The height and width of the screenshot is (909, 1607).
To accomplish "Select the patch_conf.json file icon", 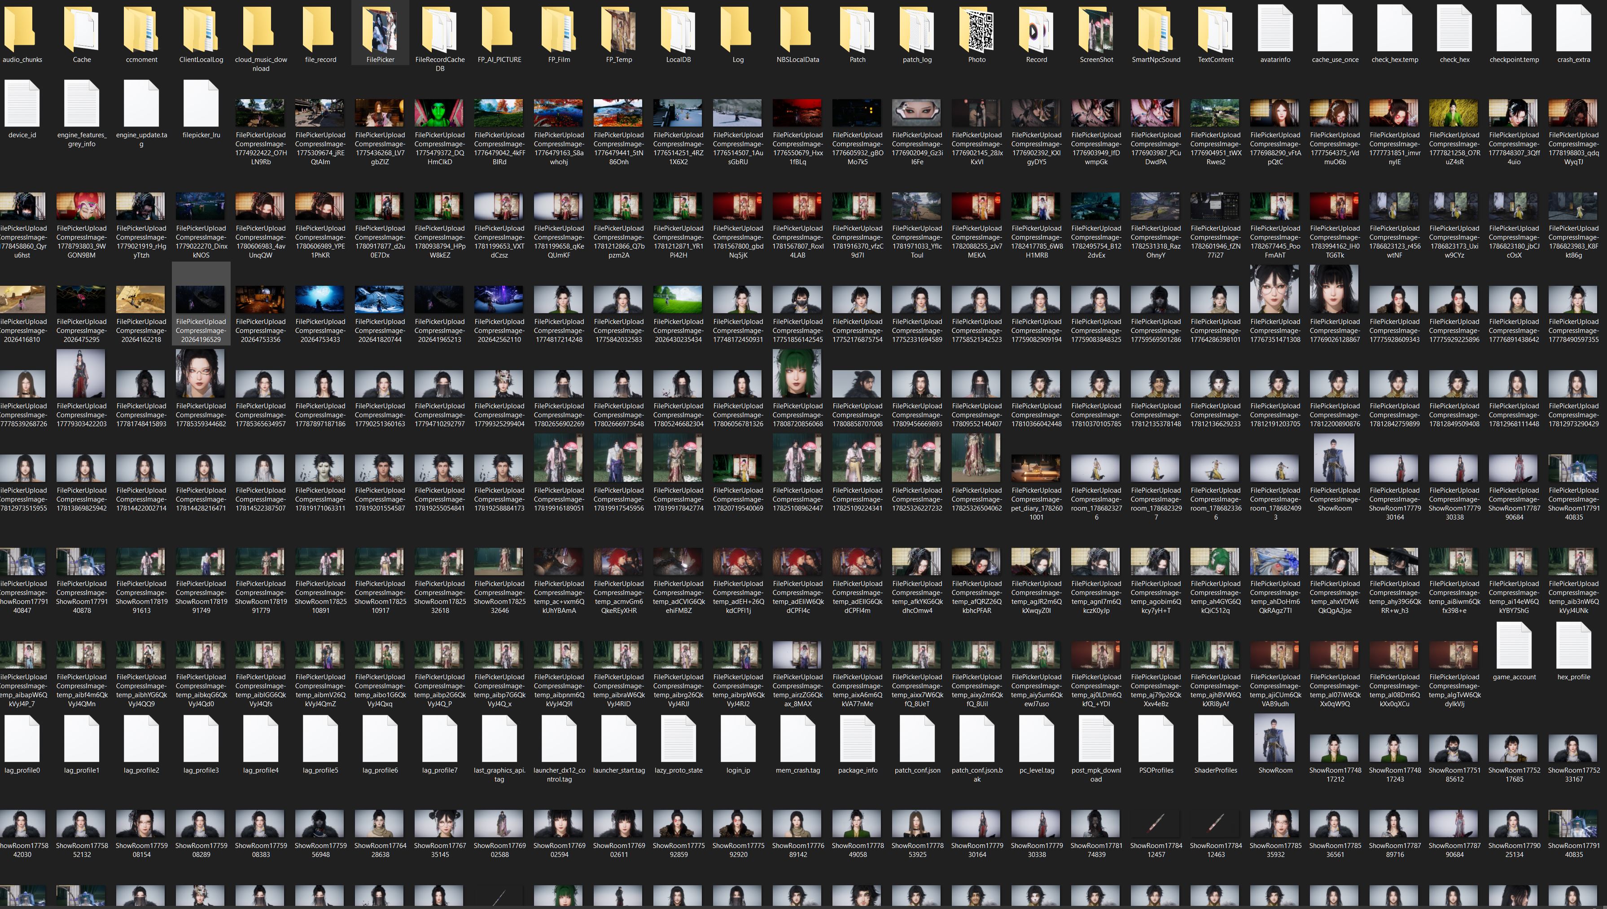I will point(917,739).
